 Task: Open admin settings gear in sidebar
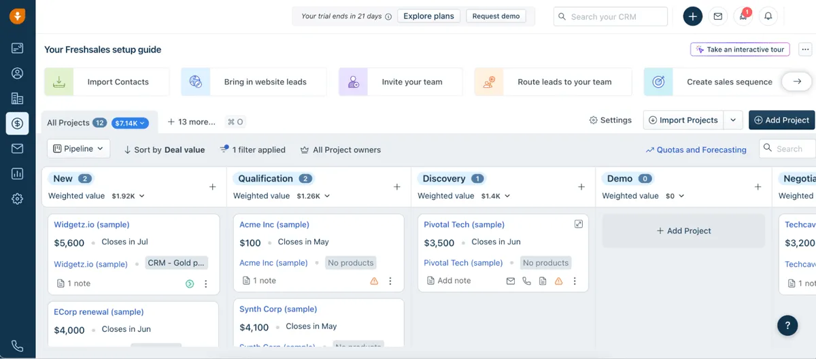[x=17, y=199]
